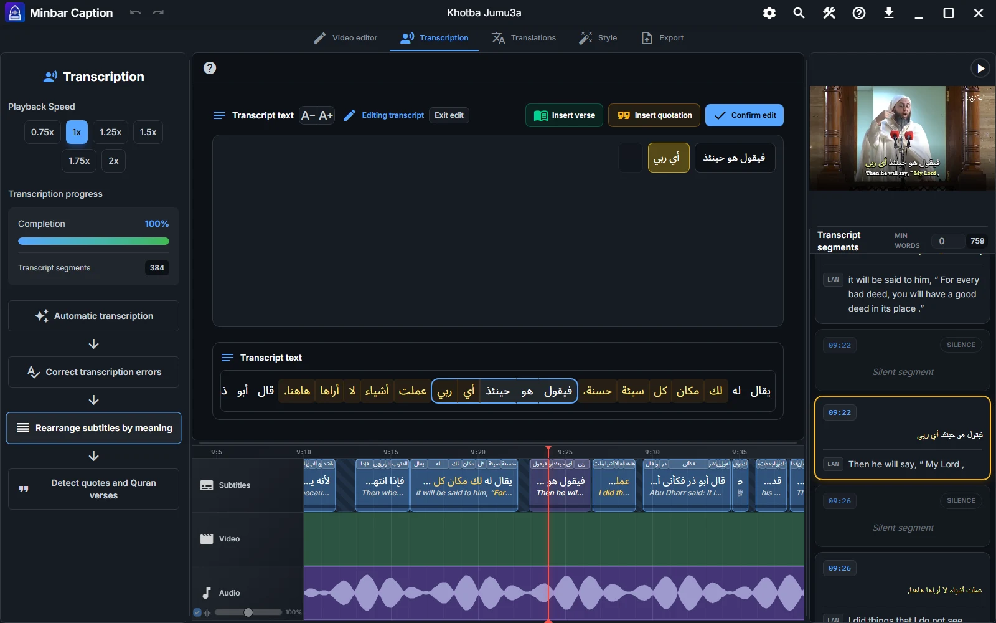This screenshot has width=996, height=623.
Task: Adjust the timeline zoom slider handle
Action: [x=248, y=612]
